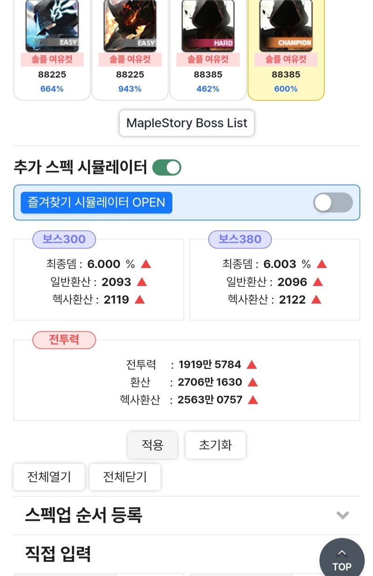Open the MapleStory Boss List
This screenshot has height=576, width=373.
pos(187,123)
